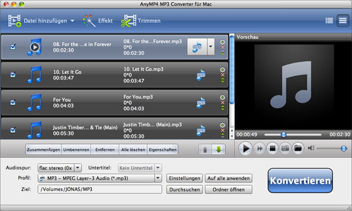The image size is (352, 211).
Task: Click the MP3 format icon for Justin Timb... (Main).mp3
Action: pyautogui.click(x=201, y=130)
